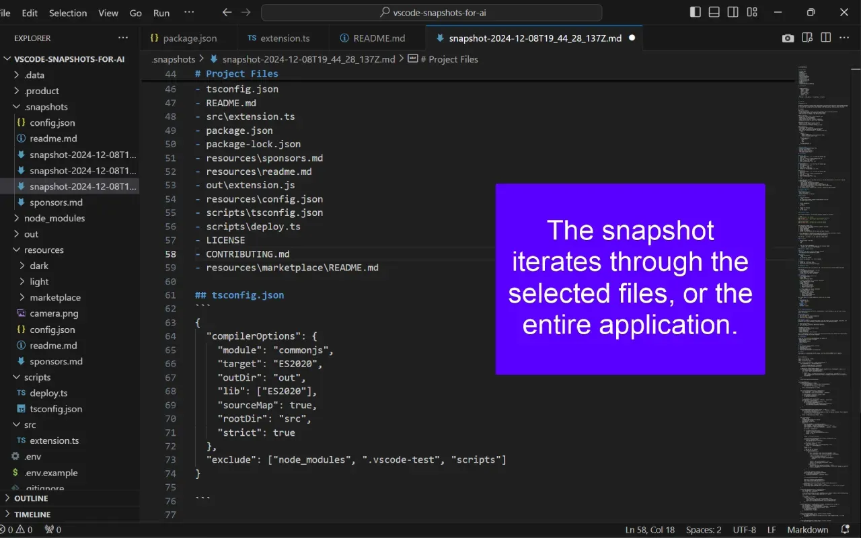Image resolution: width=861 pixels, height=538 pixels.
Task: Go forward using the title bar arrow
Action: click(x=246, y=12)
